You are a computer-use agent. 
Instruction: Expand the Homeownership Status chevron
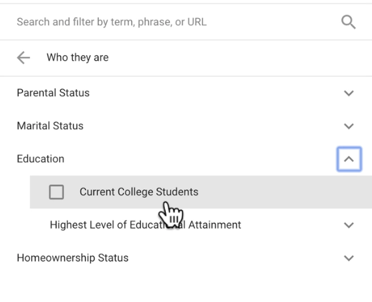click(349, 258)
